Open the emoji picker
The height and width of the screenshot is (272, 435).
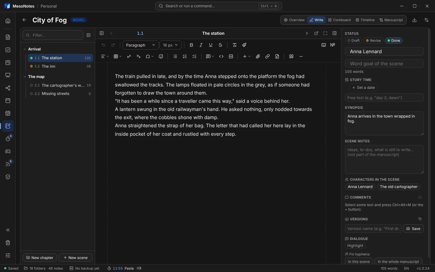(x=161, y=57)
